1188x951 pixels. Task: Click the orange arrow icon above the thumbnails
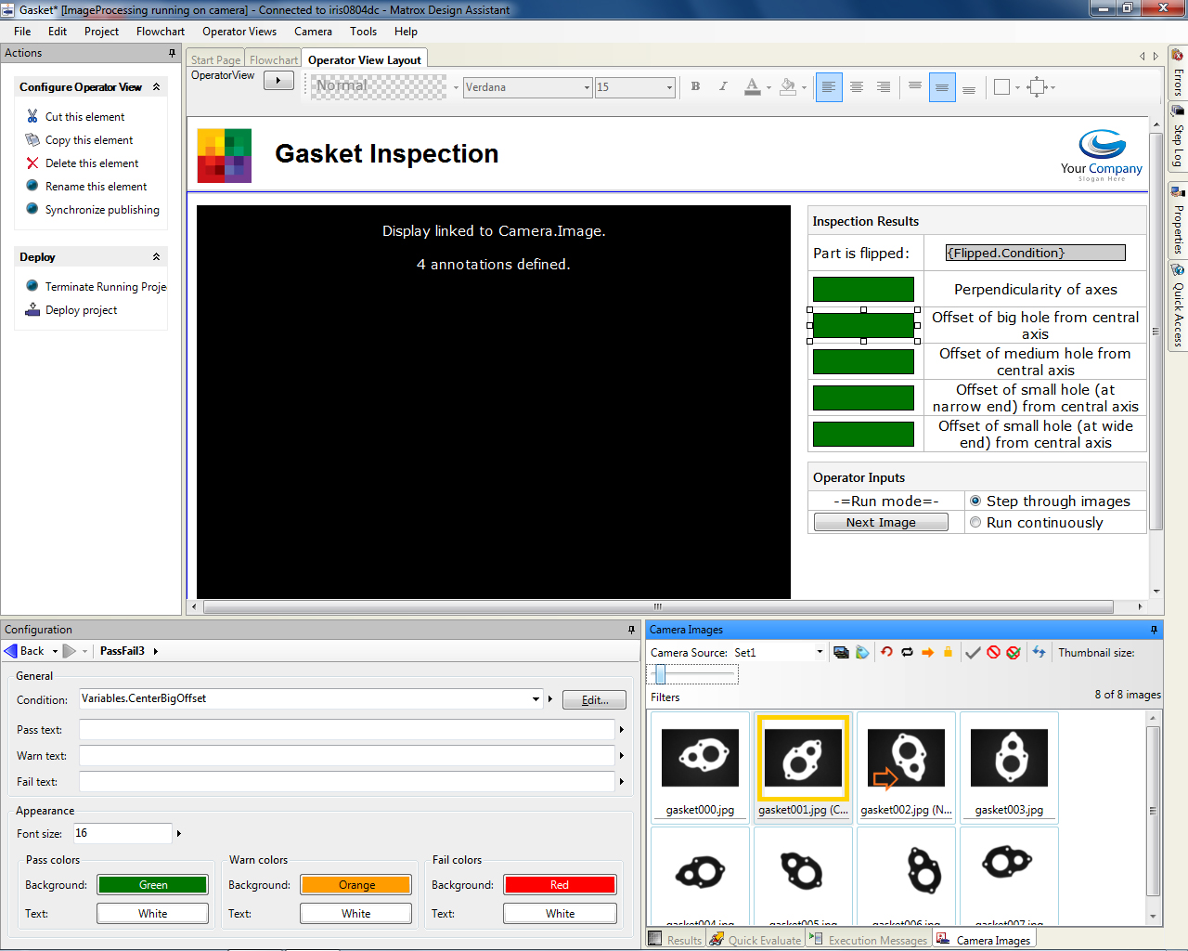click(x=927, y=652)
